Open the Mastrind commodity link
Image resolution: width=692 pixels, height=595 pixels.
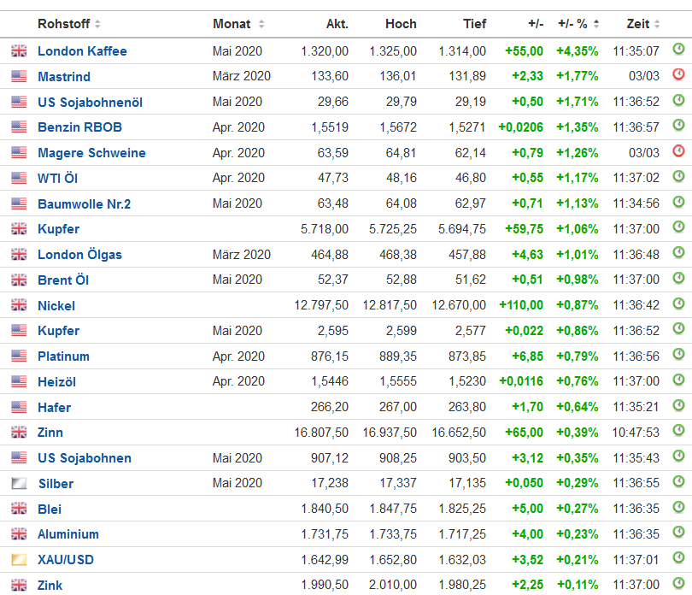[x=64, y=77]
